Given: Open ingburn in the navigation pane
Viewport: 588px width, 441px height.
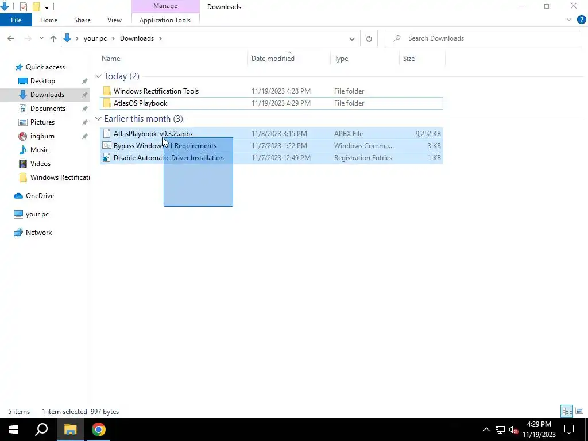Looking at the screenshot, I should click(x=42, y=136).
